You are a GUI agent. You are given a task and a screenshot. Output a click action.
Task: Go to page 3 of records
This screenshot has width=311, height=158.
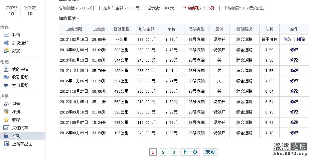click(174, 152)
